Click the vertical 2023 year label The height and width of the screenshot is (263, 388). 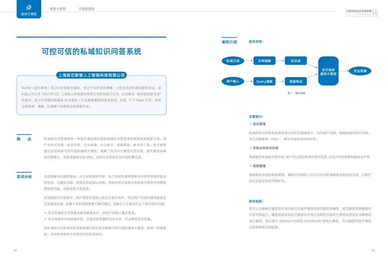376,13
